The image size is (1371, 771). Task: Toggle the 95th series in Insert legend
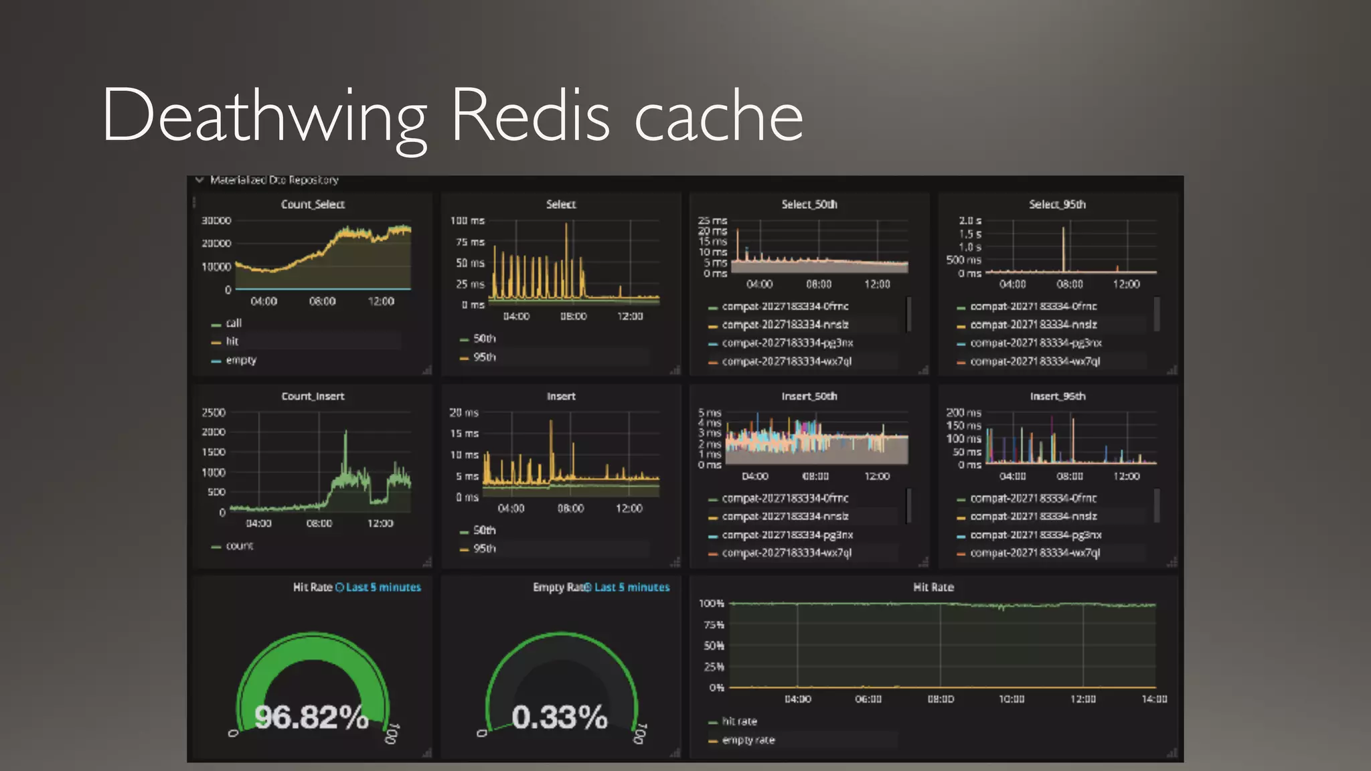[x=485, y=549]
